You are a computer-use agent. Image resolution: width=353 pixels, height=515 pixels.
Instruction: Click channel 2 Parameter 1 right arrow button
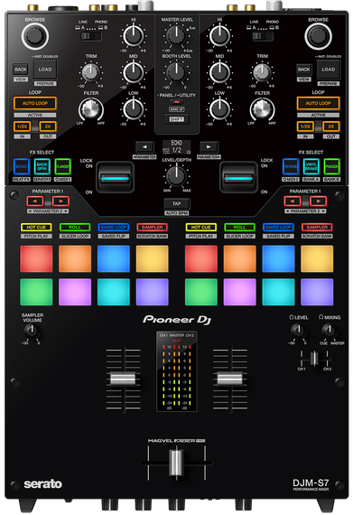point(318,201)
